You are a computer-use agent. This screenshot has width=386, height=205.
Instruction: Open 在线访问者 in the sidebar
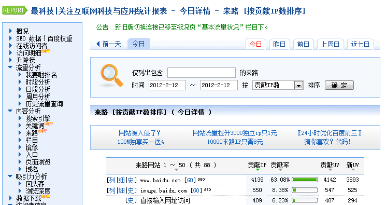32,46
